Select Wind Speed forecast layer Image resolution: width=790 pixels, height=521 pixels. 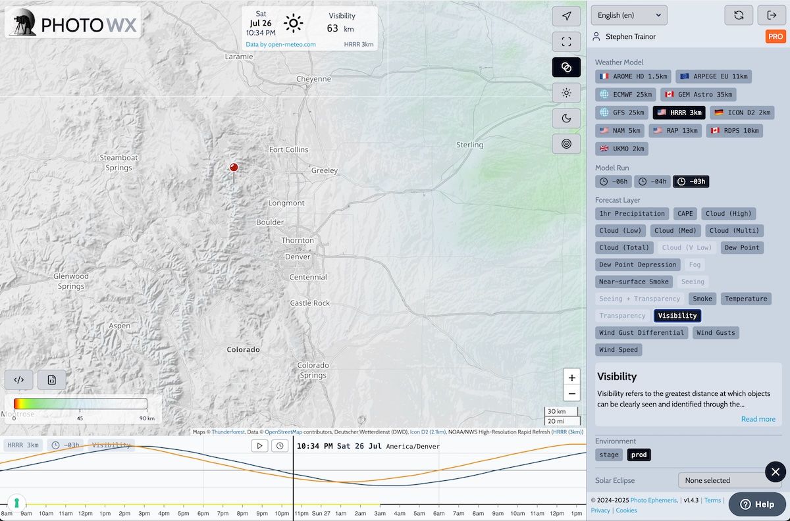point(618,351)
